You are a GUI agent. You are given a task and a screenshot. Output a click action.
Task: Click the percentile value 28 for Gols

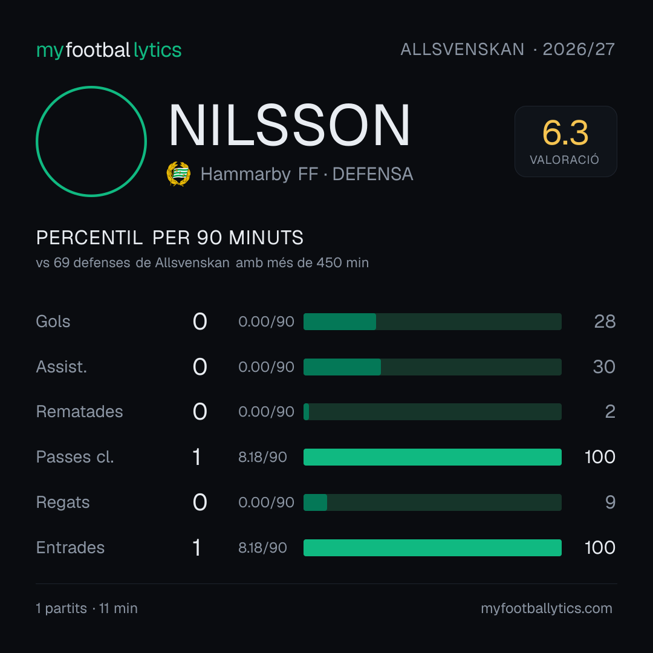pos(605,322)
